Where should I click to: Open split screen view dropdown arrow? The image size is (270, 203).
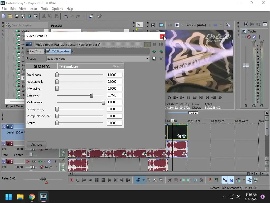(183, 25)
